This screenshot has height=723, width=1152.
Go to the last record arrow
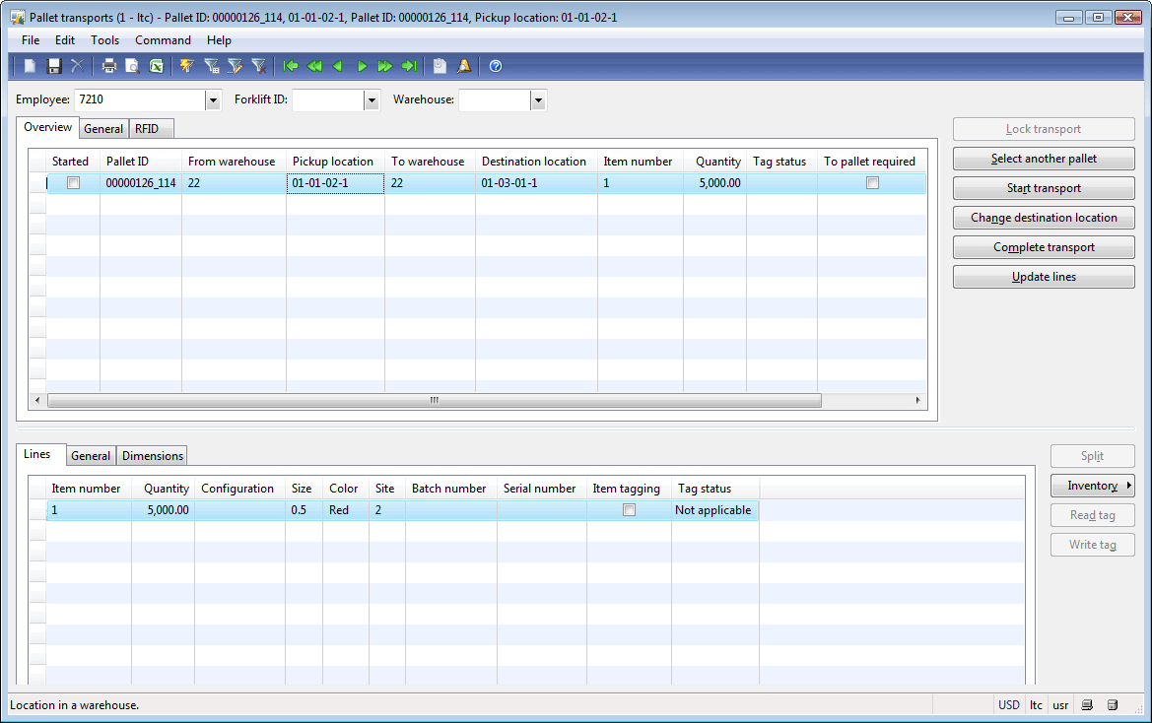point(408,66)
